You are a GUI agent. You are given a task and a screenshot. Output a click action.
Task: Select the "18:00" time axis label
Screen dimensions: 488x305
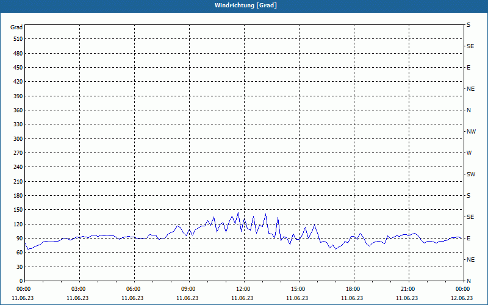[x=354, y=289]
